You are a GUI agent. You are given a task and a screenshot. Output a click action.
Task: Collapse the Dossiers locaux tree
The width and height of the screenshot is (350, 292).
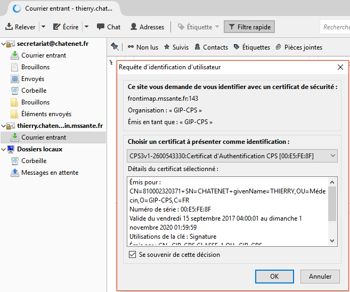click(x=3, y=149)
